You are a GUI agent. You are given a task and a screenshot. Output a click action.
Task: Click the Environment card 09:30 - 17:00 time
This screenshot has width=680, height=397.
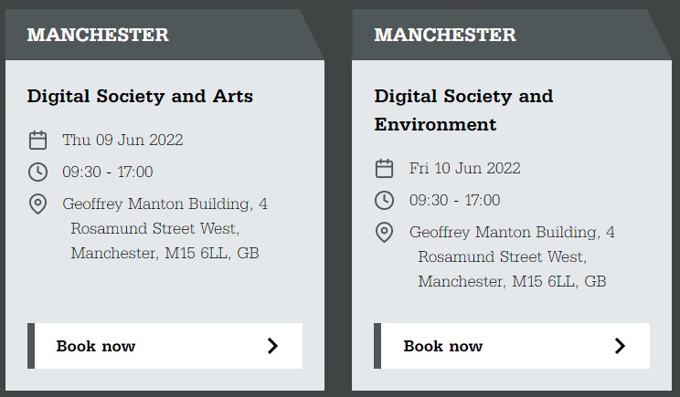455,201
